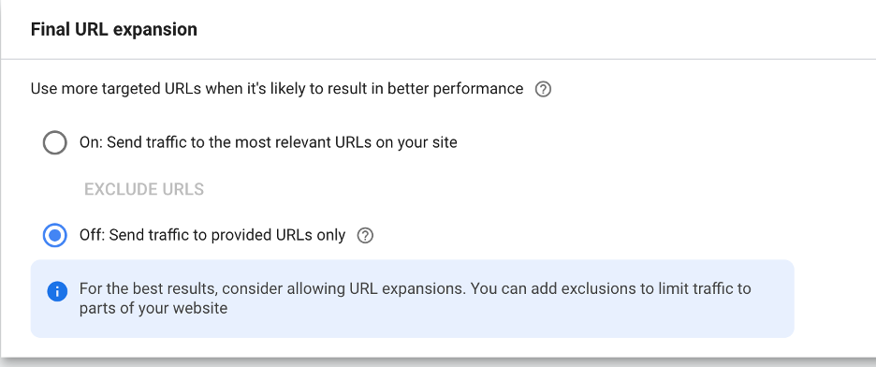Choose 'Off: Send traffic to provided URLs only' label
The height and width of the screenshot is (367, 876).
[212, 236]
